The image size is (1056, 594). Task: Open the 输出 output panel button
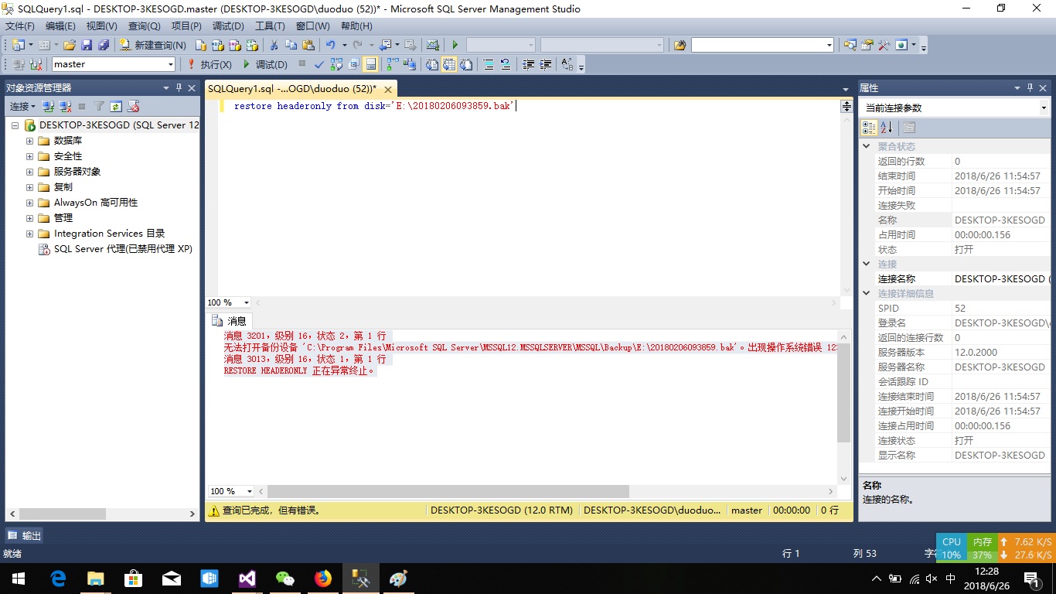pos(25,535)
